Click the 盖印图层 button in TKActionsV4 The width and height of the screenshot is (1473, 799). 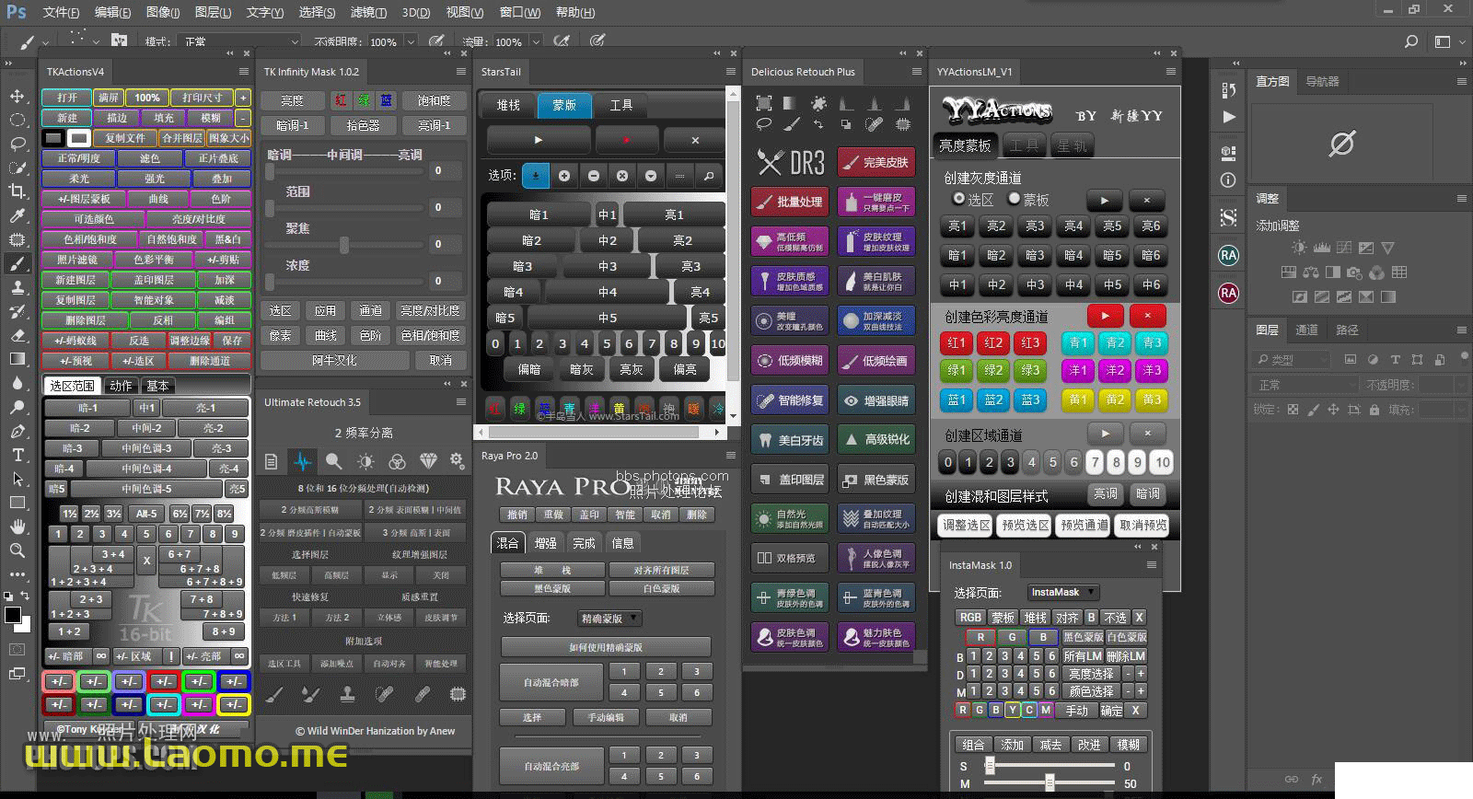(x=154, y=280)
